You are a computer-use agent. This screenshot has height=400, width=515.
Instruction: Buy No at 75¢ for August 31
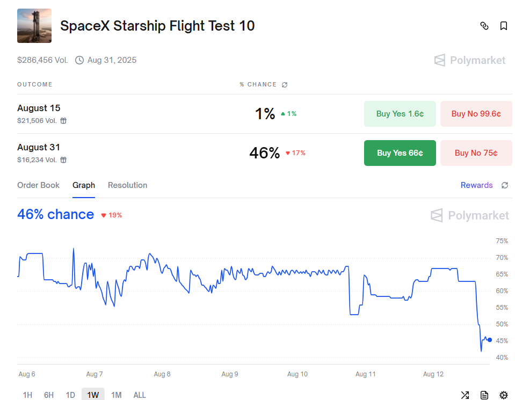(476, 153)
